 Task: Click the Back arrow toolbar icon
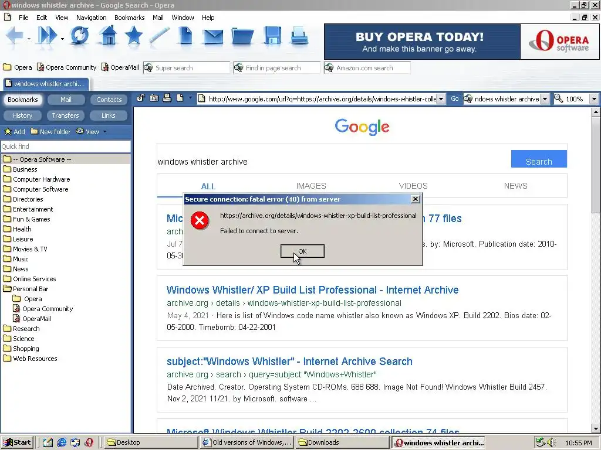pyautogui.click(x=15, y=36)
